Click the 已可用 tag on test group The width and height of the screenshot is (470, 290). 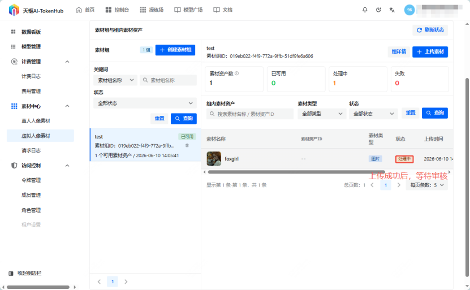tap(187, 137)
